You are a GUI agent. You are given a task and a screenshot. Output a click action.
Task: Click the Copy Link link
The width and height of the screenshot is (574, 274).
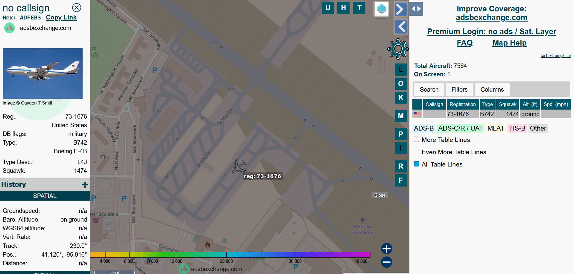click(x=61, y=17)
